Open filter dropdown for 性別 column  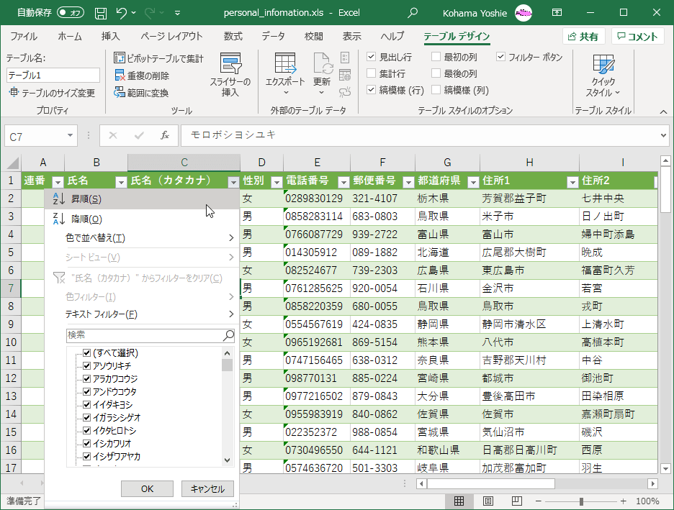click(277, 182)
